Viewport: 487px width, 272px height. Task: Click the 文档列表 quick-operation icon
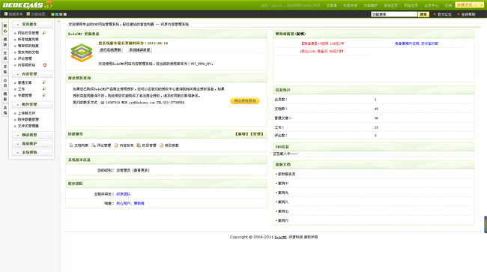click(71, 145)
